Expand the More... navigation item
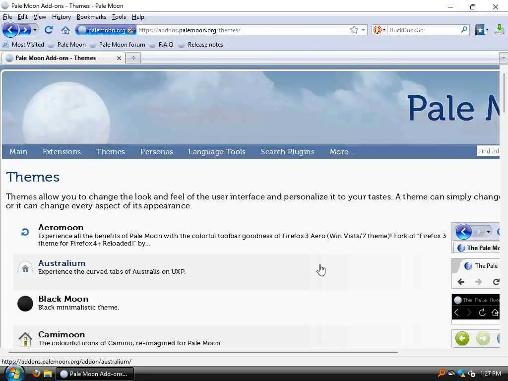 pos(342,152)
